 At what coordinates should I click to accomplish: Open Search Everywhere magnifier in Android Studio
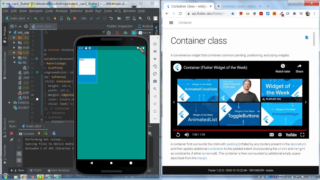pyautogui.click(x=149, y=18)
